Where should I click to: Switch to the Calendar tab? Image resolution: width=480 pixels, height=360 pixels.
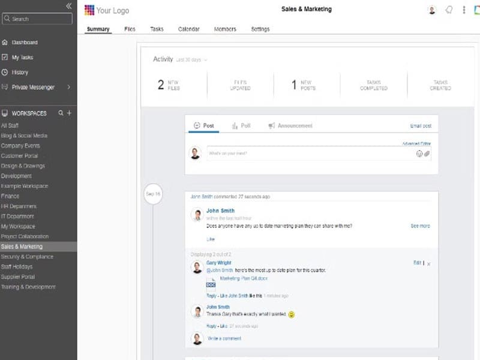(189, 29)
